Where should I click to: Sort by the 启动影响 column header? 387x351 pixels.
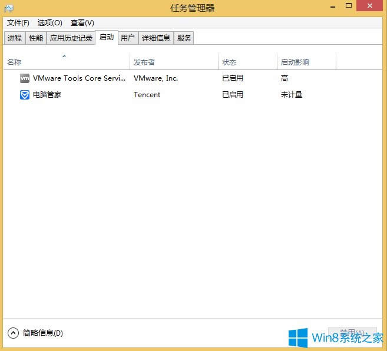[x=306, y=61]
